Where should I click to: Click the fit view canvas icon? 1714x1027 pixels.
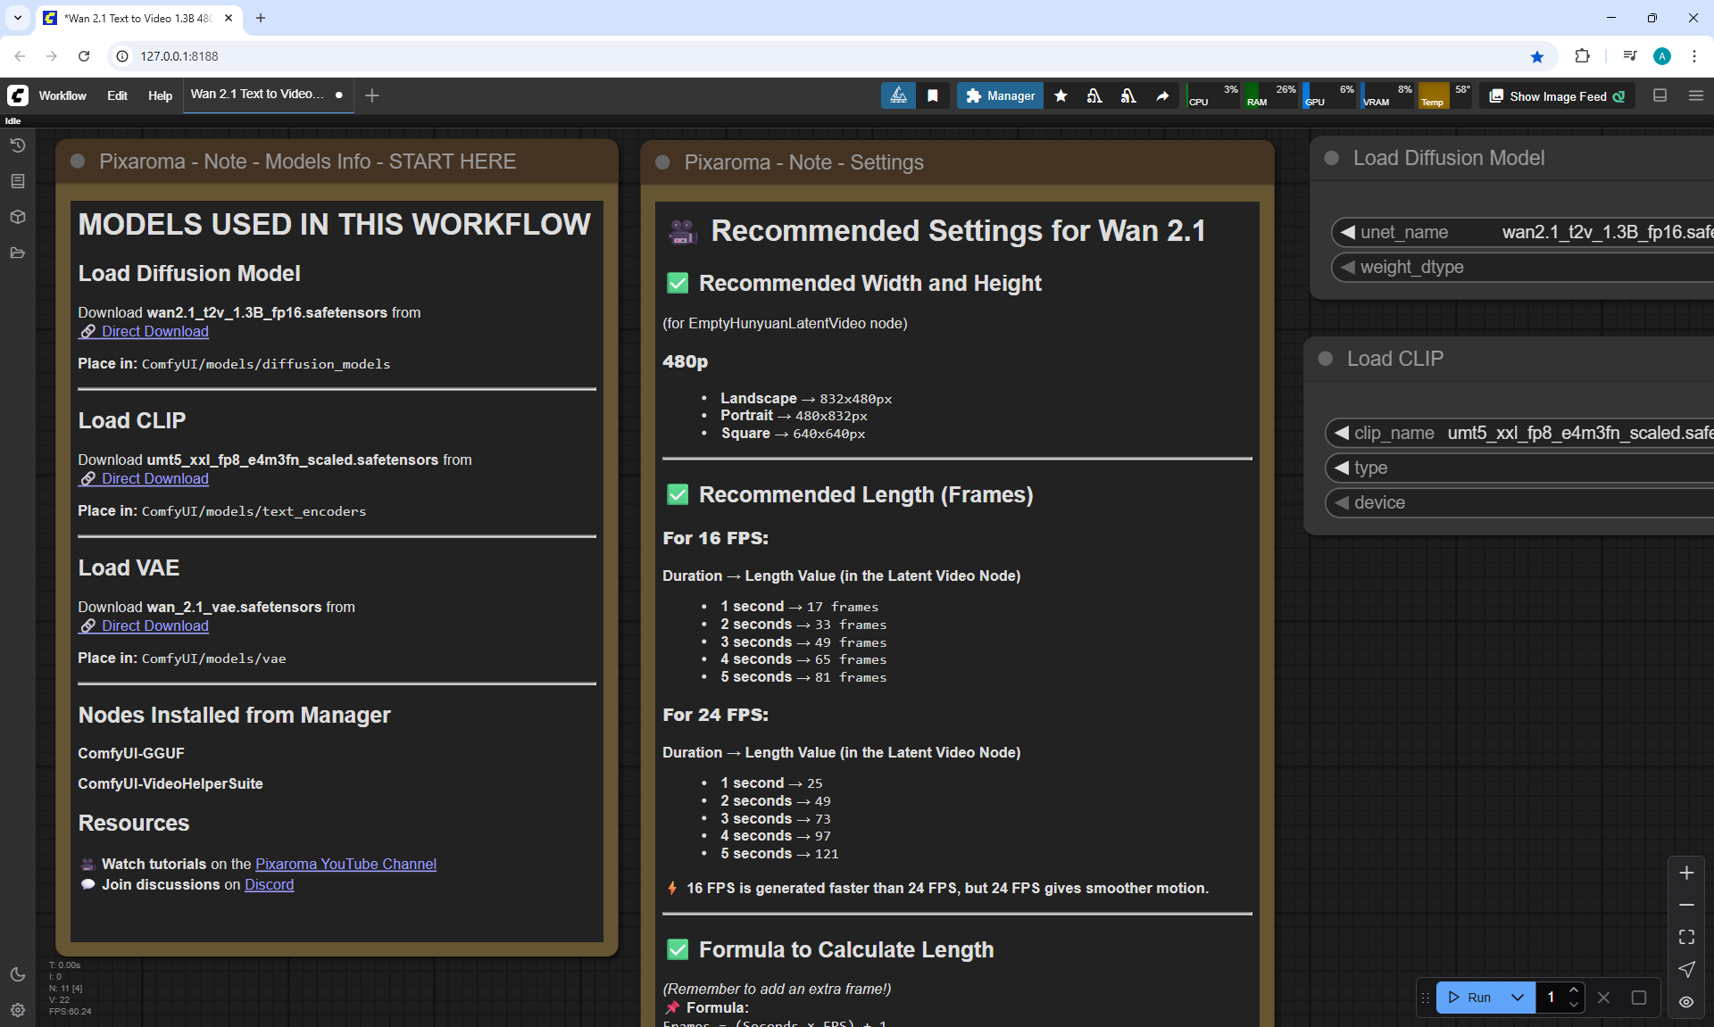point(1686,937)
